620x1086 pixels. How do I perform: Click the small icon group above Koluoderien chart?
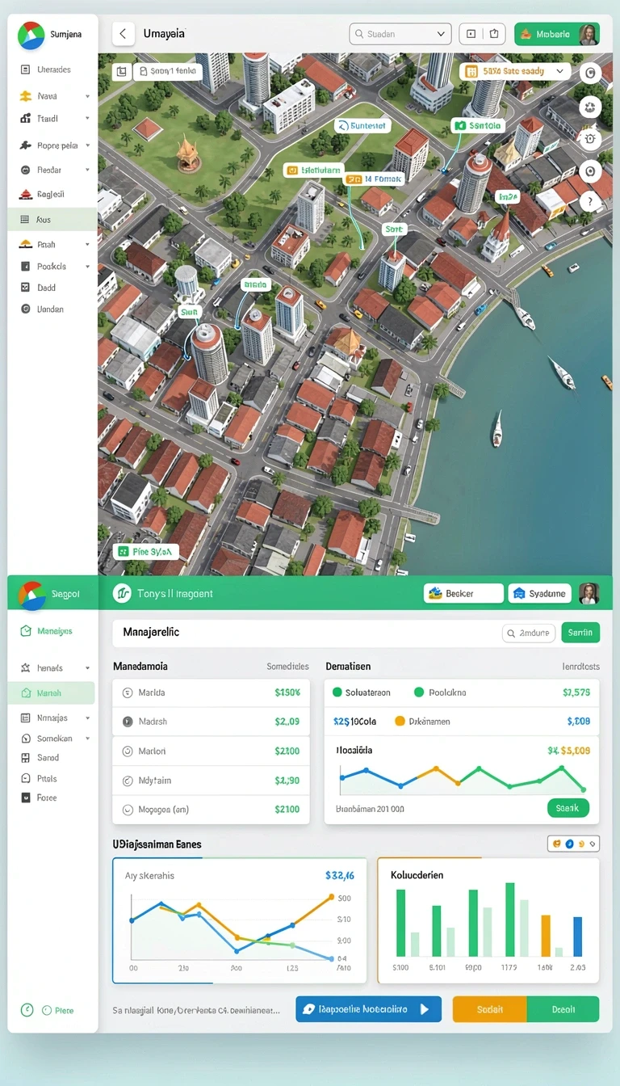point(574,844)
